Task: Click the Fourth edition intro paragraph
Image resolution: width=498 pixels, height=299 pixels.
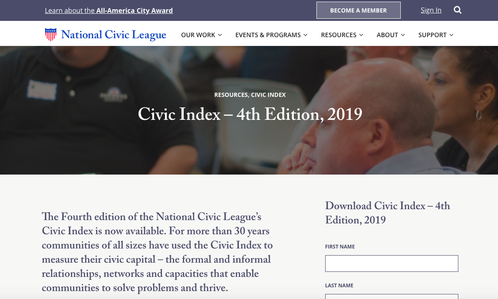Action: click(157, 252)
